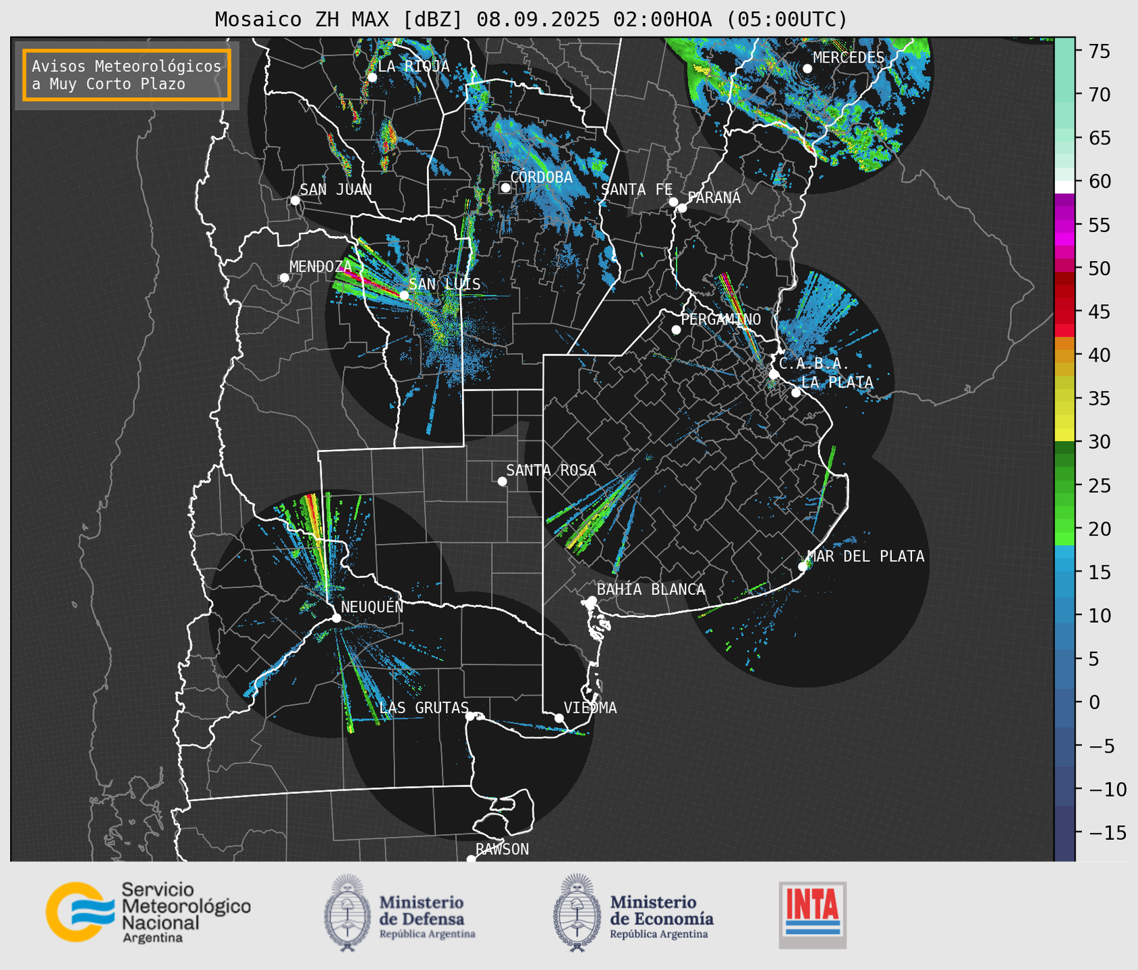This screenshot has height=970, width=1138.
Task: Click the 30 colorbar tick label
Action: click(1100, 442)
